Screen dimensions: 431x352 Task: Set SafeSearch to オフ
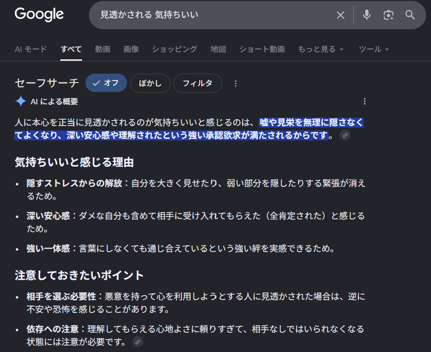pos(106,83)
